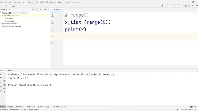Screen dimensions: 198x111
Task: Open Problems tool window
Action: coord(20,107)
